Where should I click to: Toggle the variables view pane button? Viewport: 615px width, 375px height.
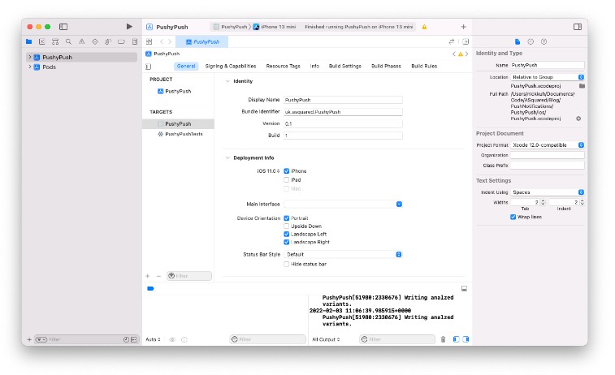click(456, 339)
